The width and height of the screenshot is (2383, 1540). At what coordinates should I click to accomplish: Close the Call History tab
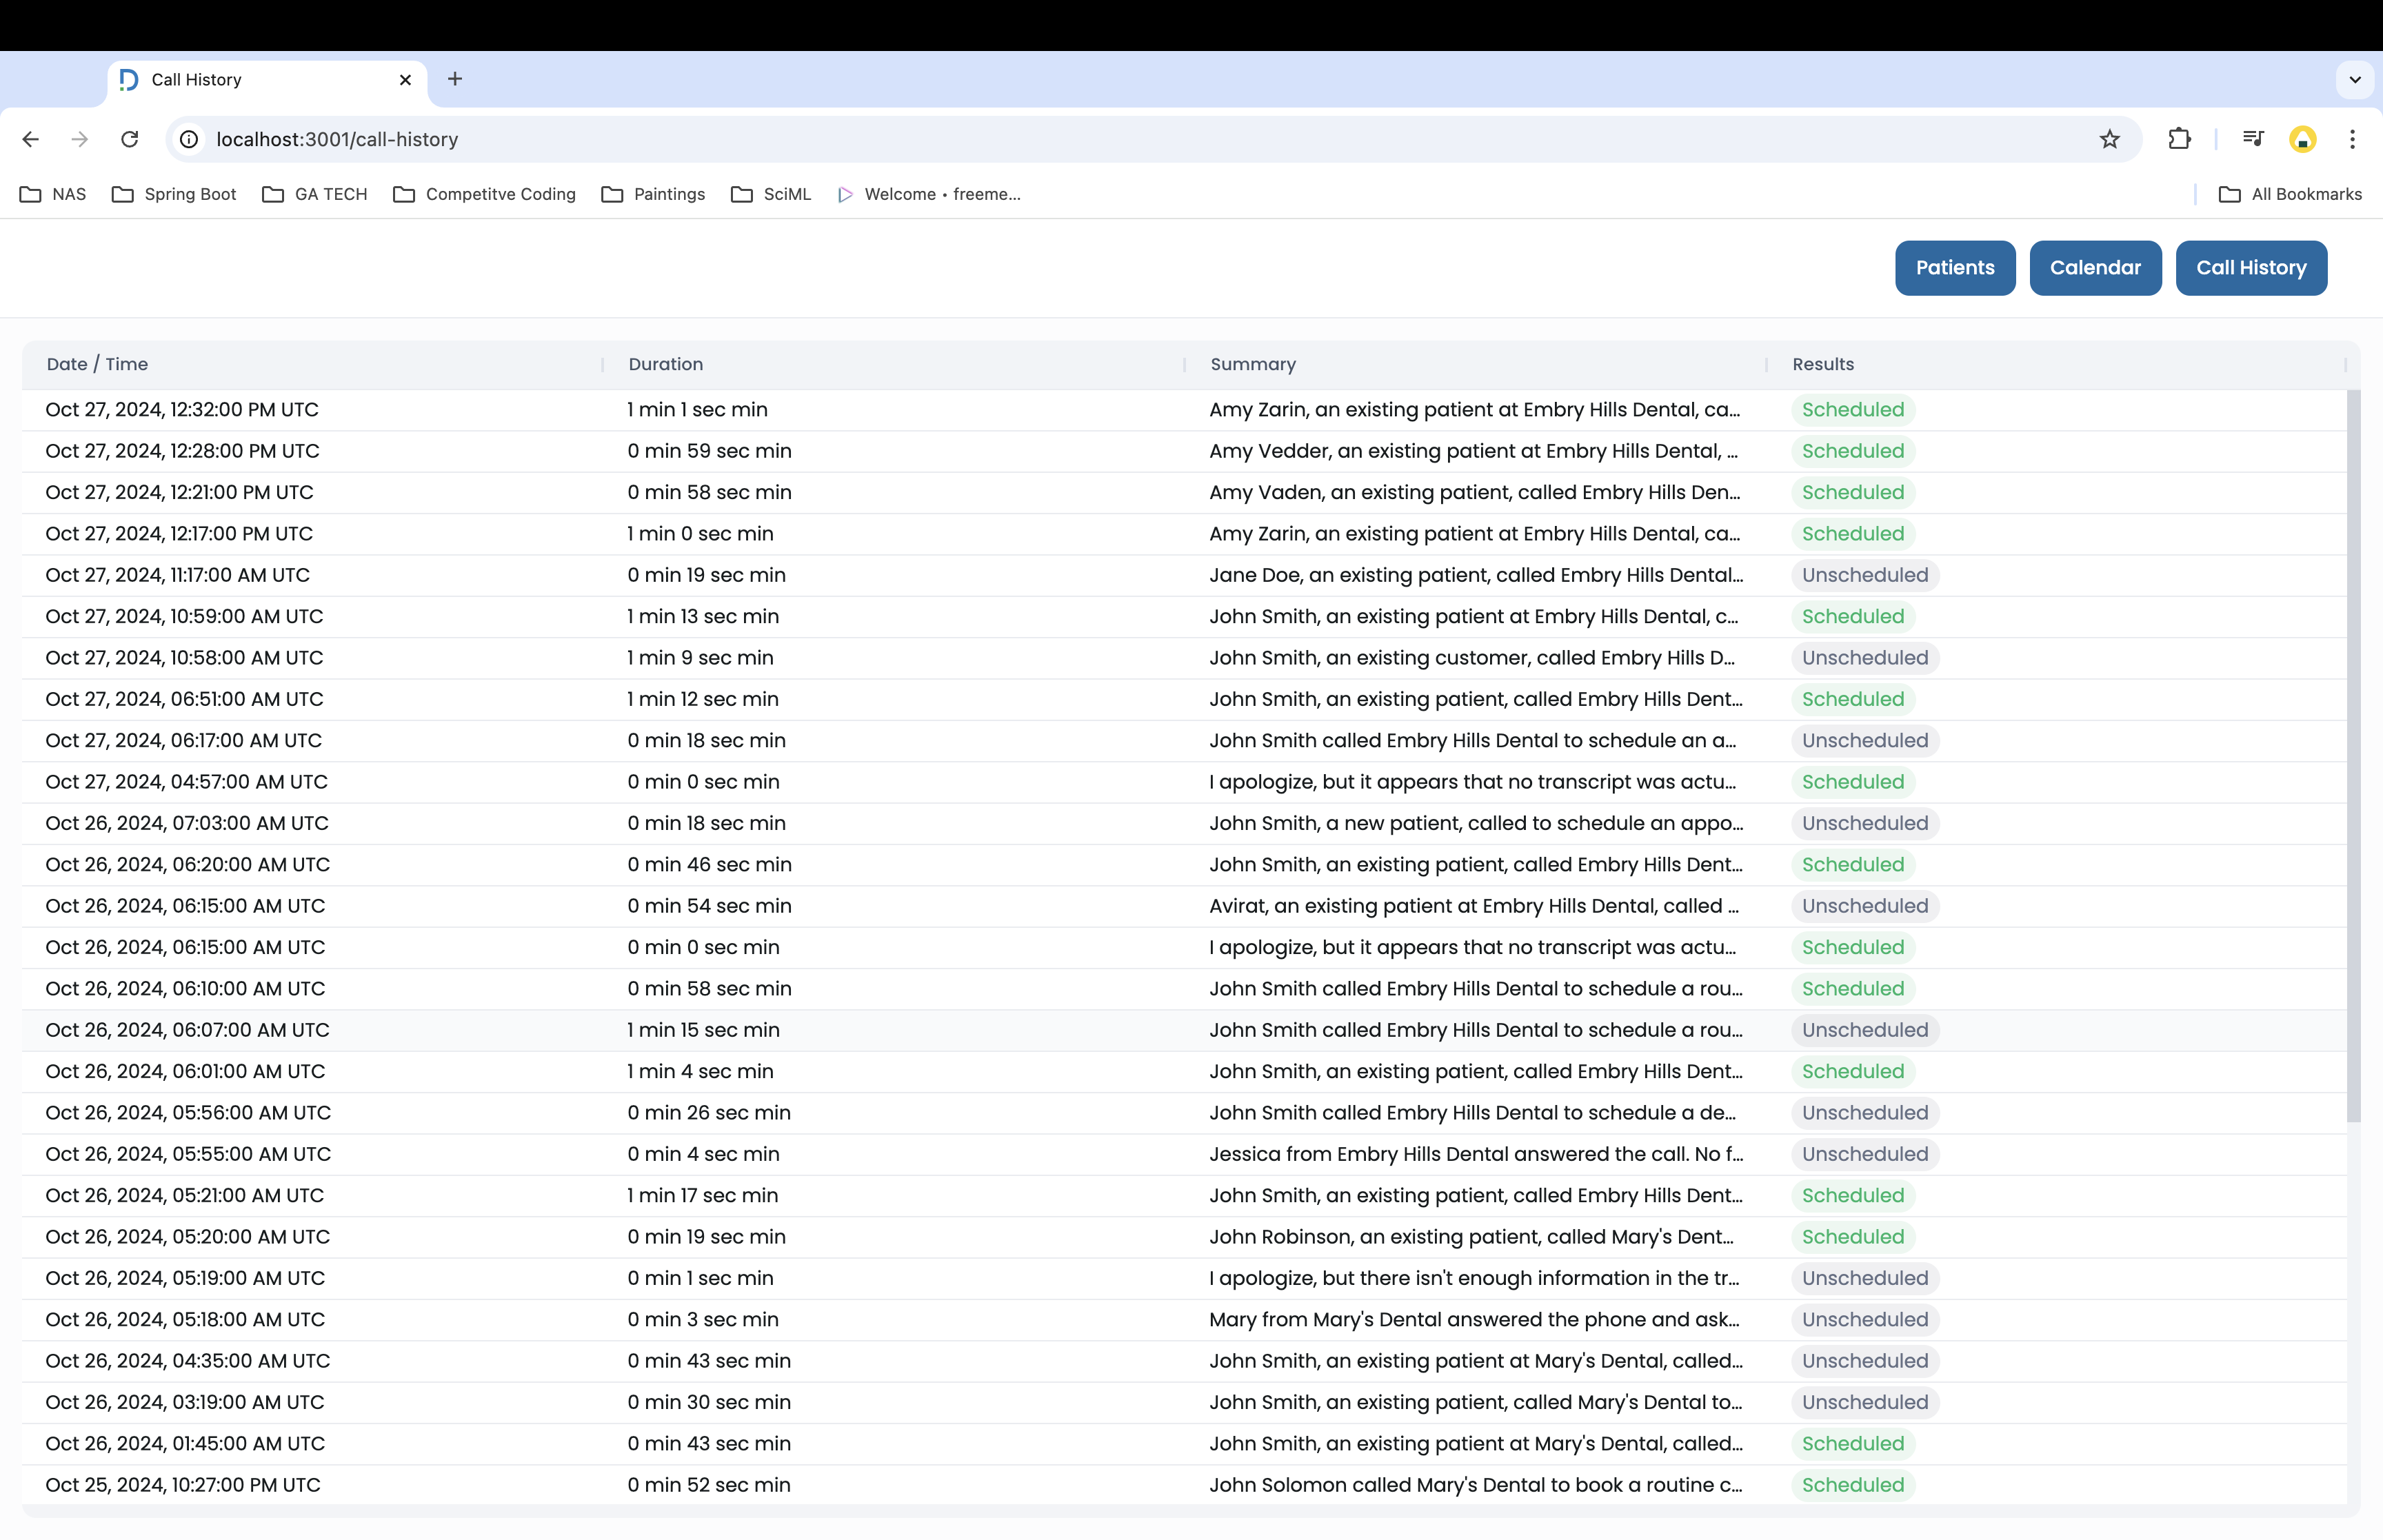pos(405,80)
